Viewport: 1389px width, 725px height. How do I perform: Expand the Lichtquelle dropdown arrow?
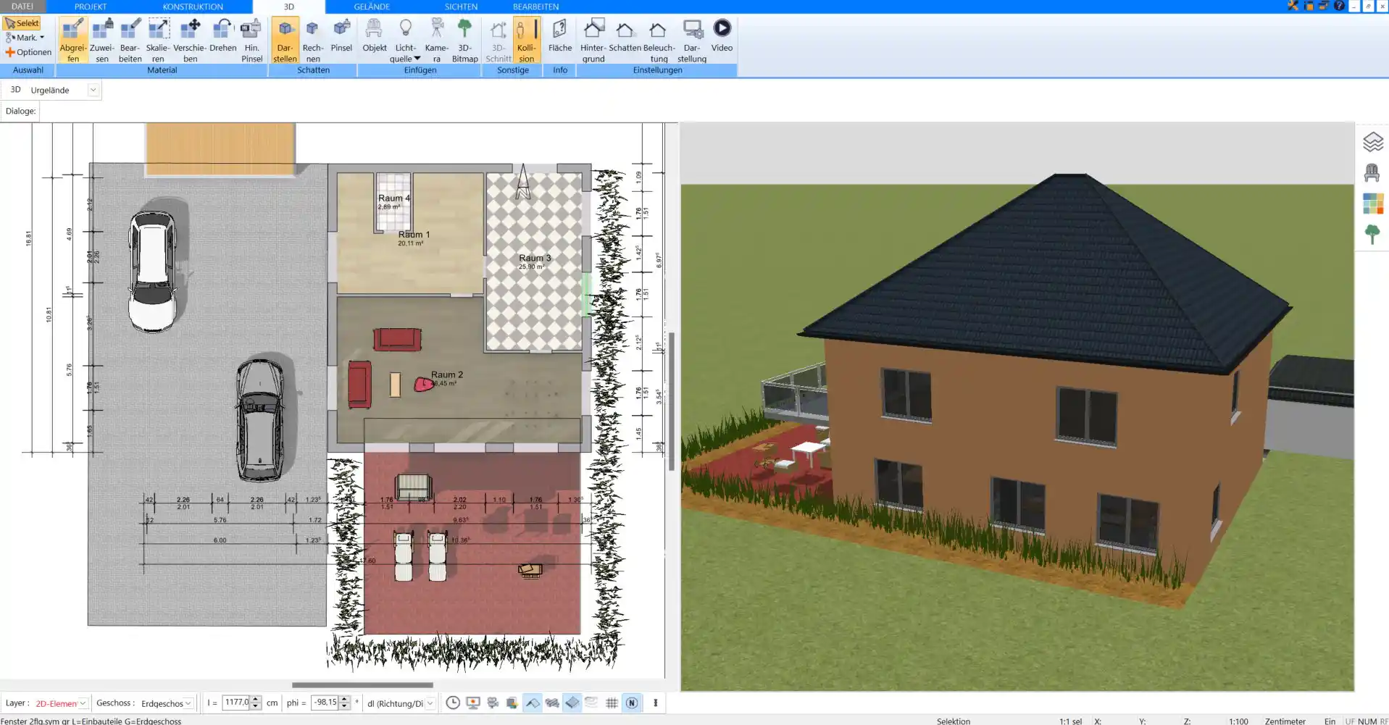pos(417,59)
